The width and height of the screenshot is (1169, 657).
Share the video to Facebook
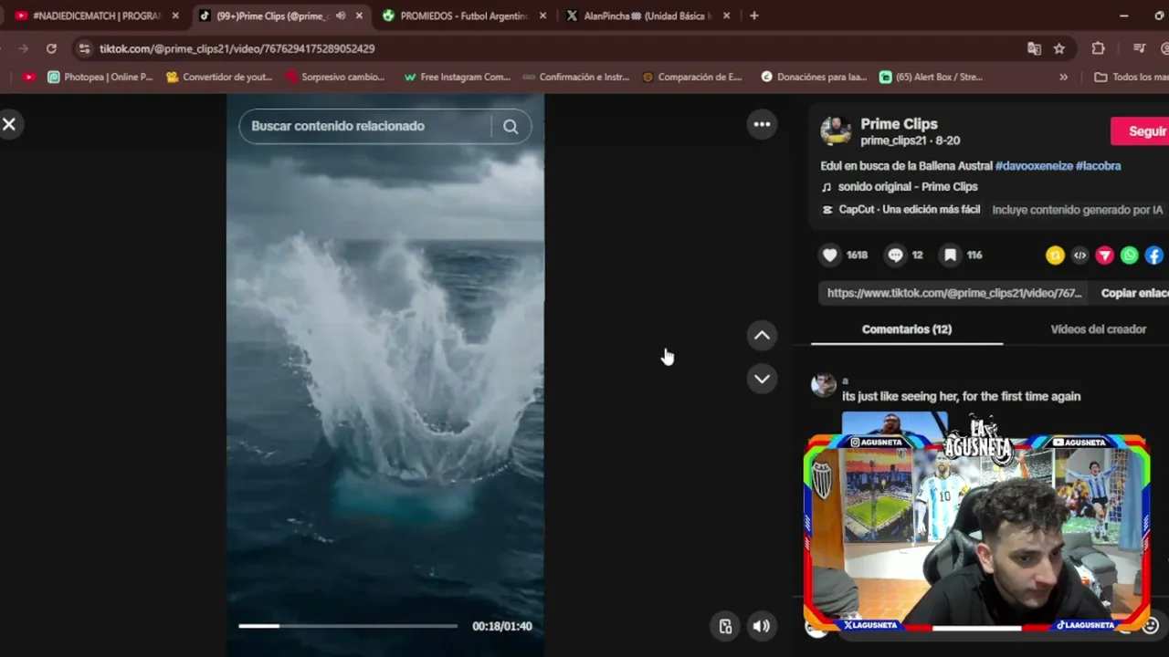[1154, 255]
